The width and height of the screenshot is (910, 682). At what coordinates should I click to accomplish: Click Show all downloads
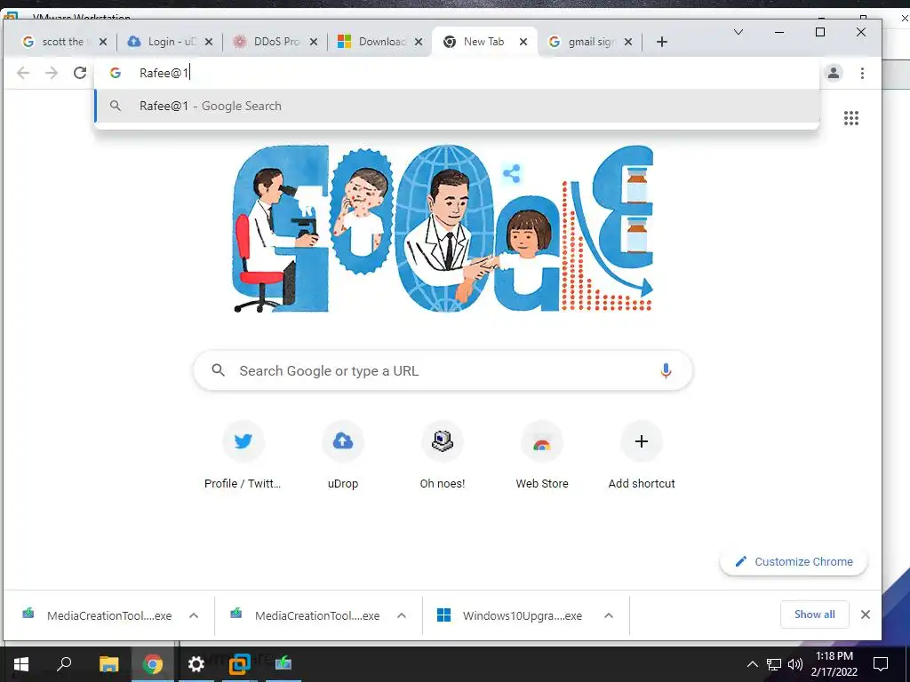[x=814, y=615]
